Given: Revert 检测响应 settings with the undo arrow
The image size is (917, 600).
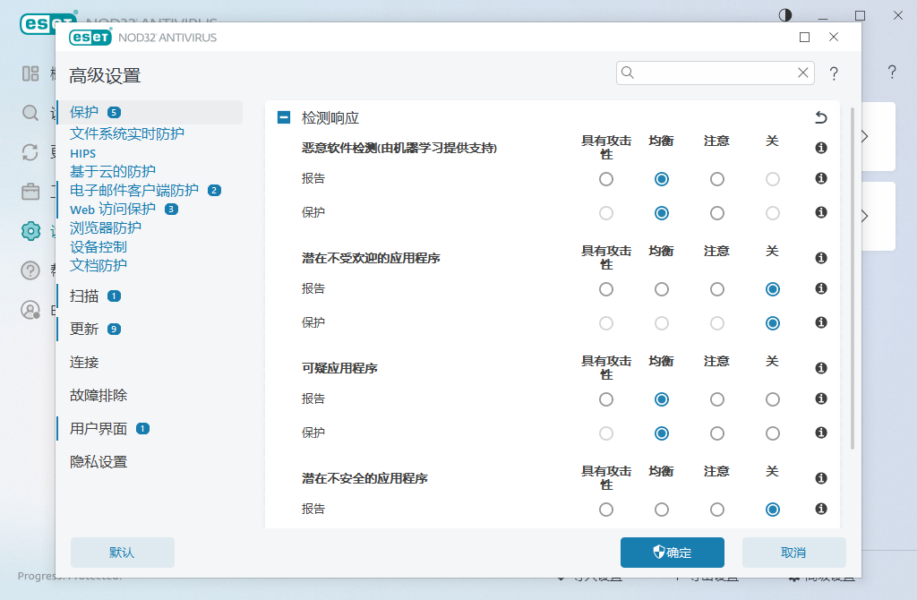Looking at the screenshot, I should coord(821,117).
